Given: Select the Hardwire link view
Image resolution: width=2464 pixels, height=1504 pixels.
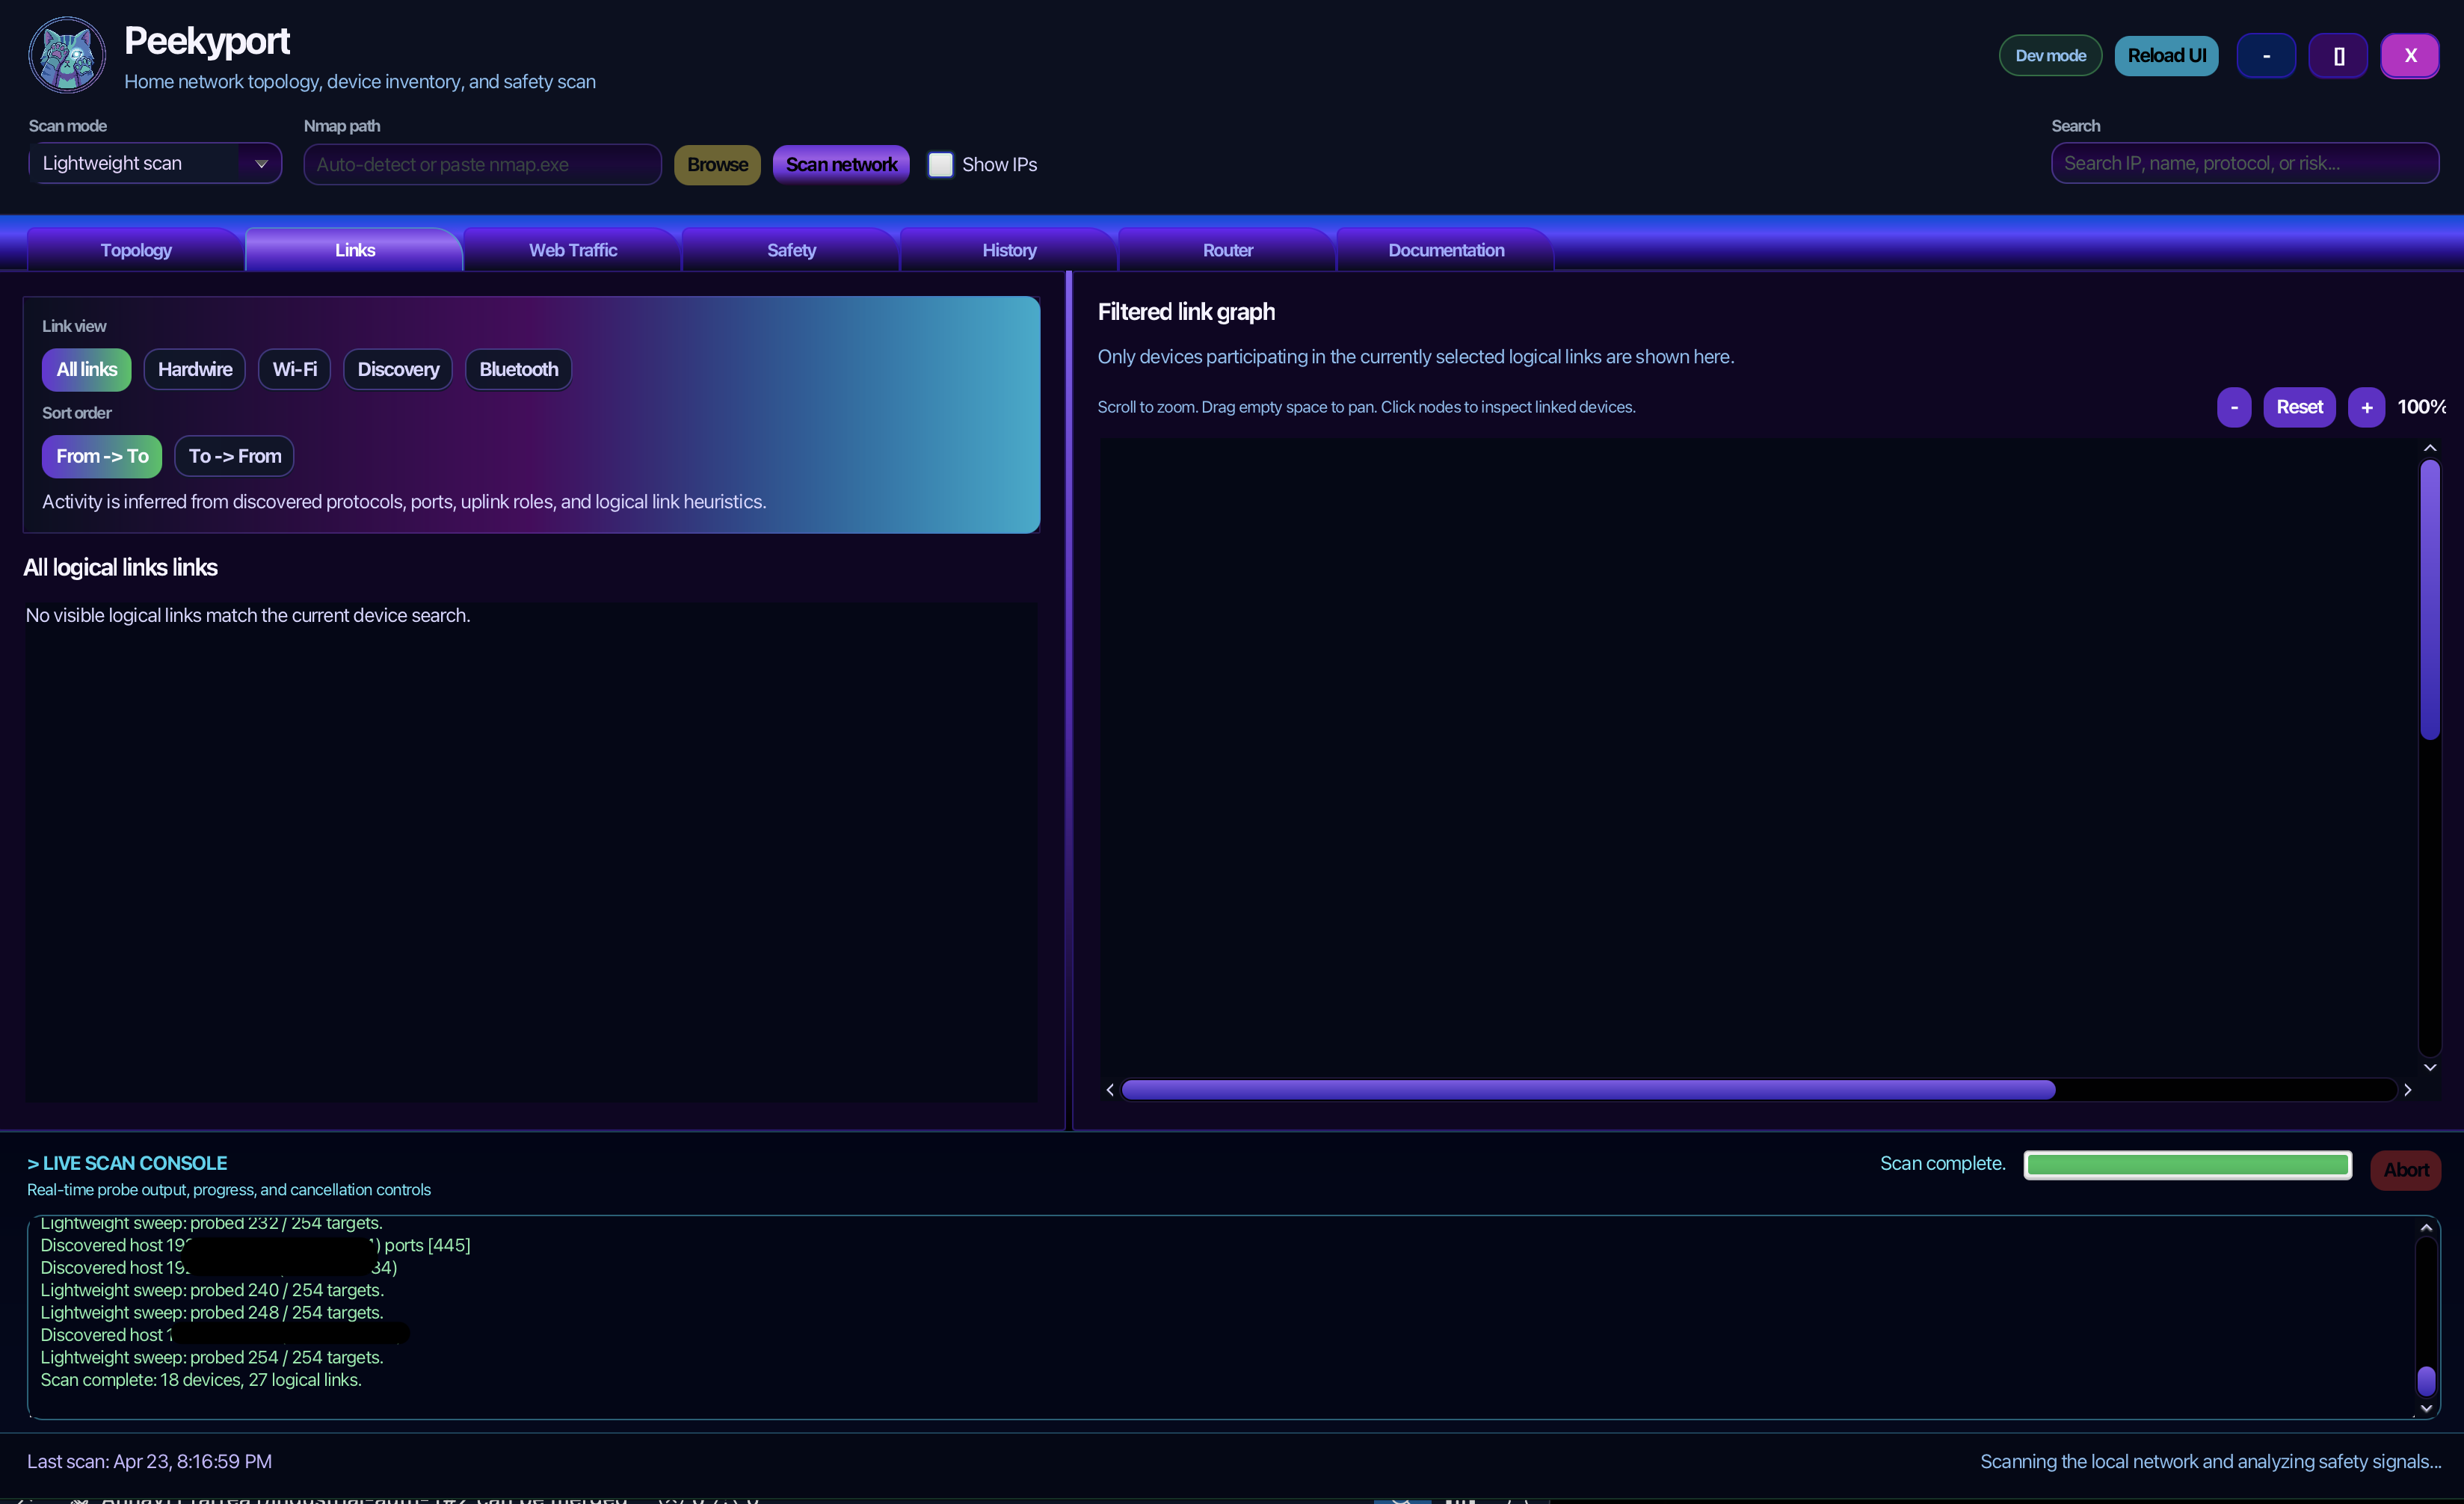Looking at the screenshot, I should click(195, 369).
